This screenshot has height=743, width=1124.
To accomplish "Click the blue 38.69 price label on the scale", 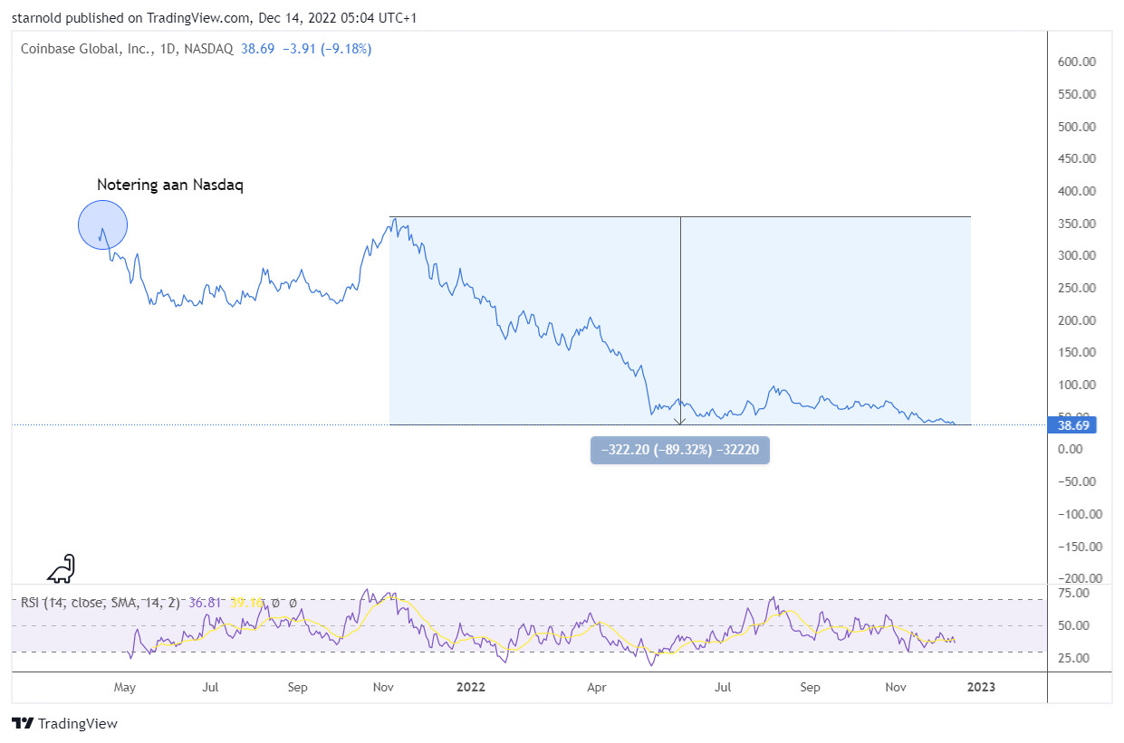I will pyautogui.click(x=1072, y=424).
